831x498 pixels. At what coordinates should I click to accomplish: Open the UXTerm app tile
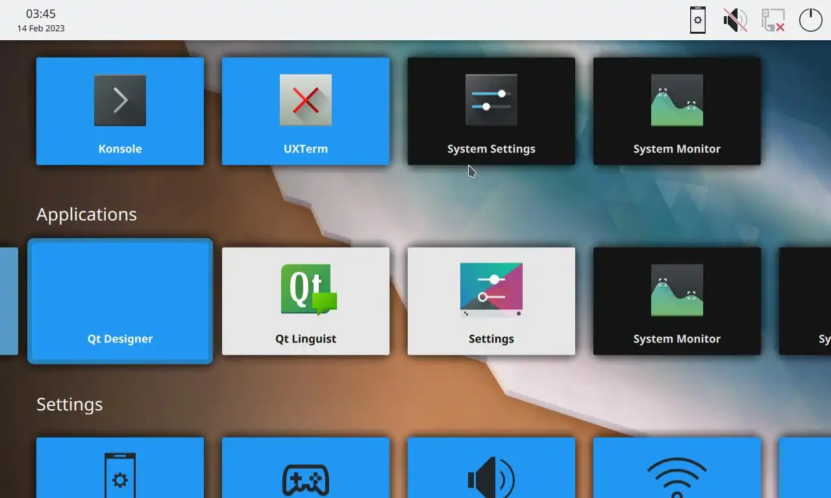point(306,111)
